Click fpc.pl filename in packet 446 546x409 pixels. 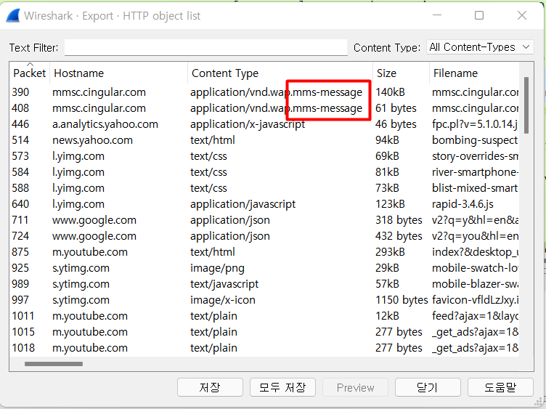click(x=475, y=124)
